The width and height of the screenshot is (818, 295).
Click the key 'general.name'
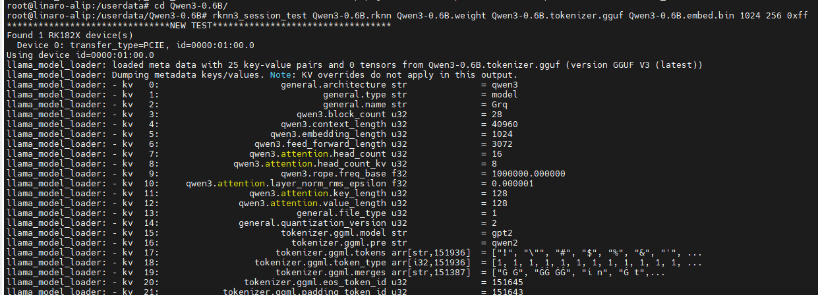click(355, 104)
